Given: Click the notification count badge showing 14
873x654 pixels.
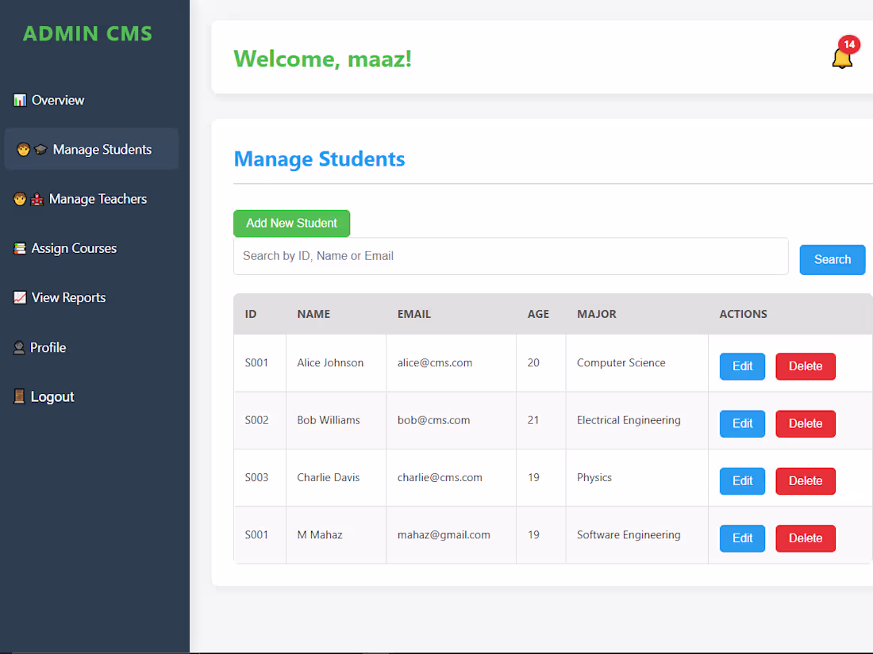Looking at the screenshot, I should pos(849,44).
